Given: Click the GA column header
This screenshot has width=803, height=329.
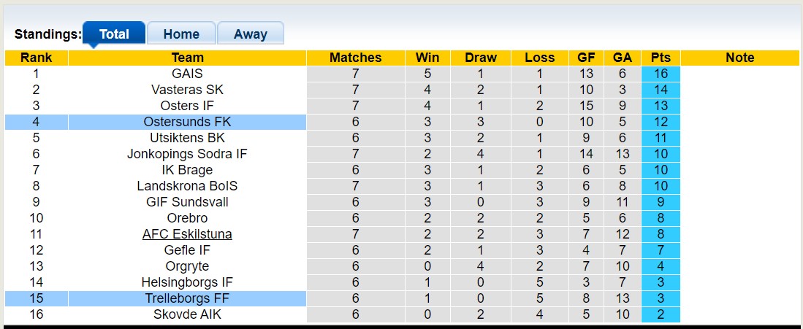Looking at the screenshot, I should 623,58.
